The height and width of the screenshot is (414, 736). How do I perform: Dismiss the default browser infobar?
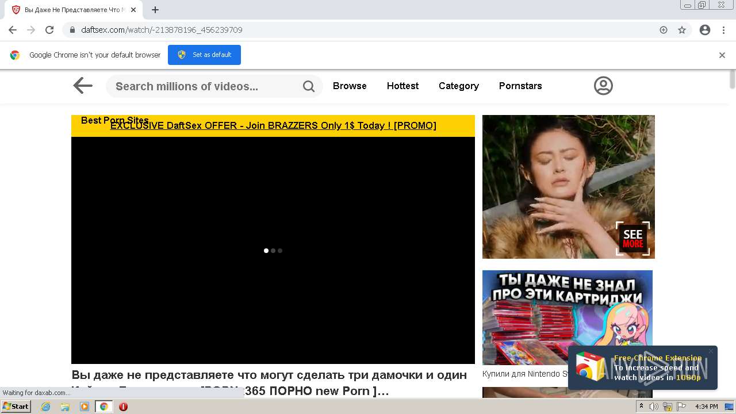click(x=722, y=55)
